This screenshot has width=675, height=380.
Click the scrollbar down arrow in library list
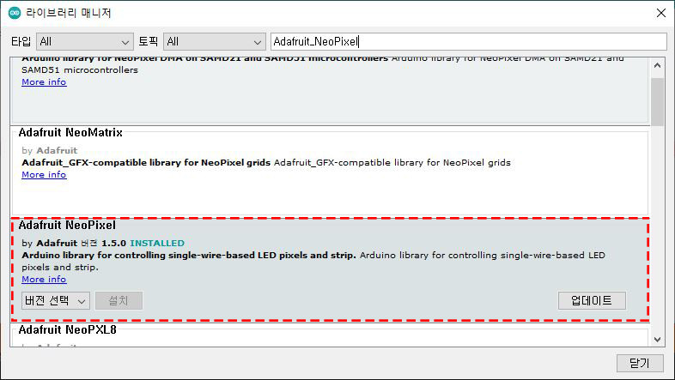pos(657,339)
